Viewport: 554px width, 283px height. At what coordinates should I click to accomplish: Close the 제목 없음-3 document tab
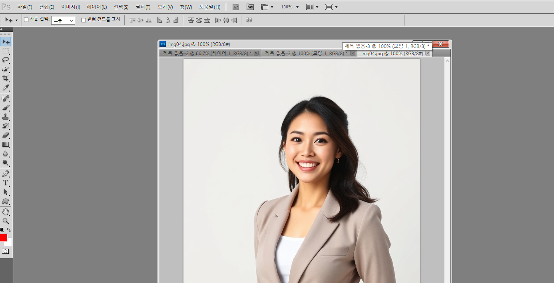pyautogui.click(x=353, y=53)
